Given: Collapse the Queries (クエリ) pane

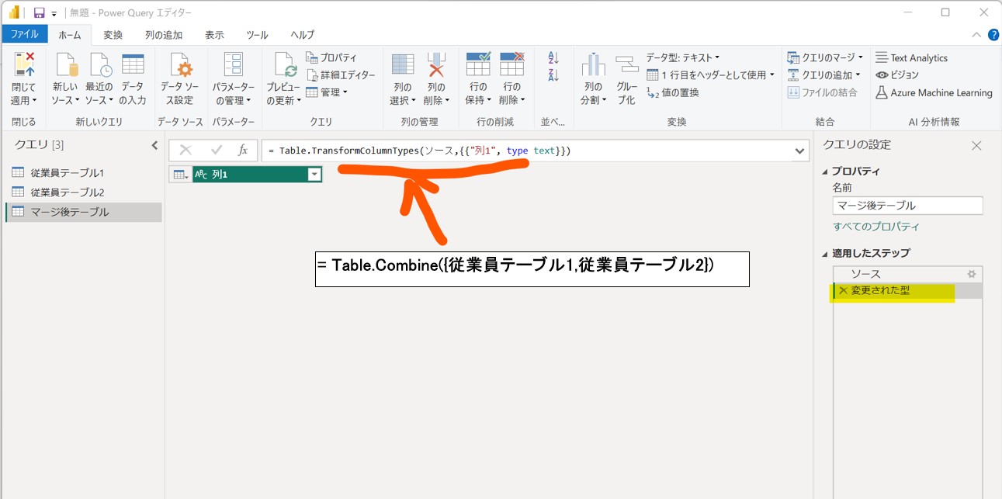Looking at the screenshot, I should (x=154, y=145).
